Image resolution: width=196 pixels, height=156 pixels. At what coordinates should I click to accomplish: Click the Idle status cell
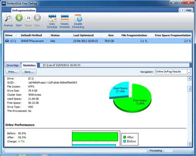tap(53, 41)
